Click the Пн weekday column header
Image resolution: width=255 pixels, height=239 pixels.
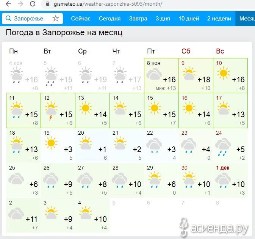pos(13,51)
